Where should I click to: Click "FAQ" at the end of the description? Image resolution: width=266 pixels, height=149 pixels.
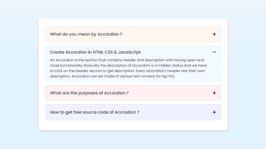pos(171,76)
